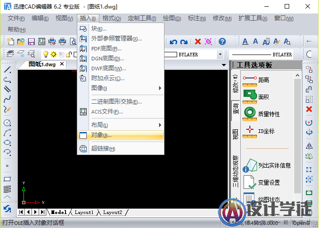This screenshot has width=319, height=228.
Task: Select the Spline curve tool in left toolbar
Action: [x=7, y=100]
